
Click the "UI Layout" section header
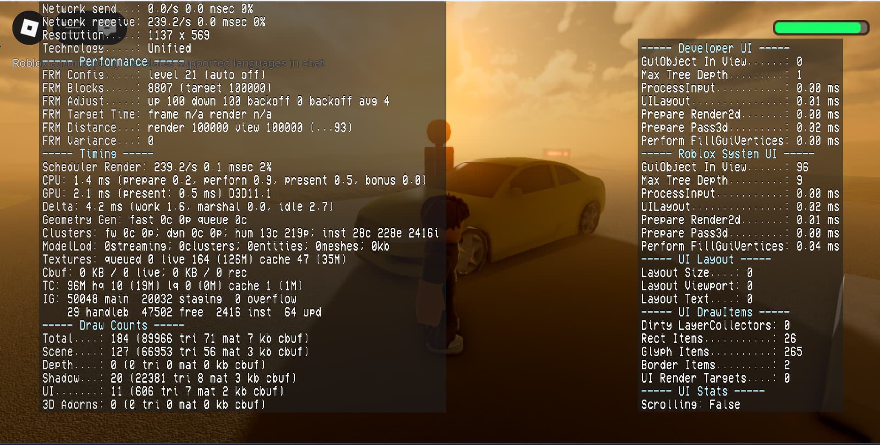pos(706,260)
